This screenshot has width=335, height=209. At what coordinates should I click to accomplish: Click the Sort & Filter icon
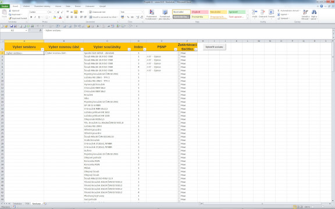coord(305,15)
